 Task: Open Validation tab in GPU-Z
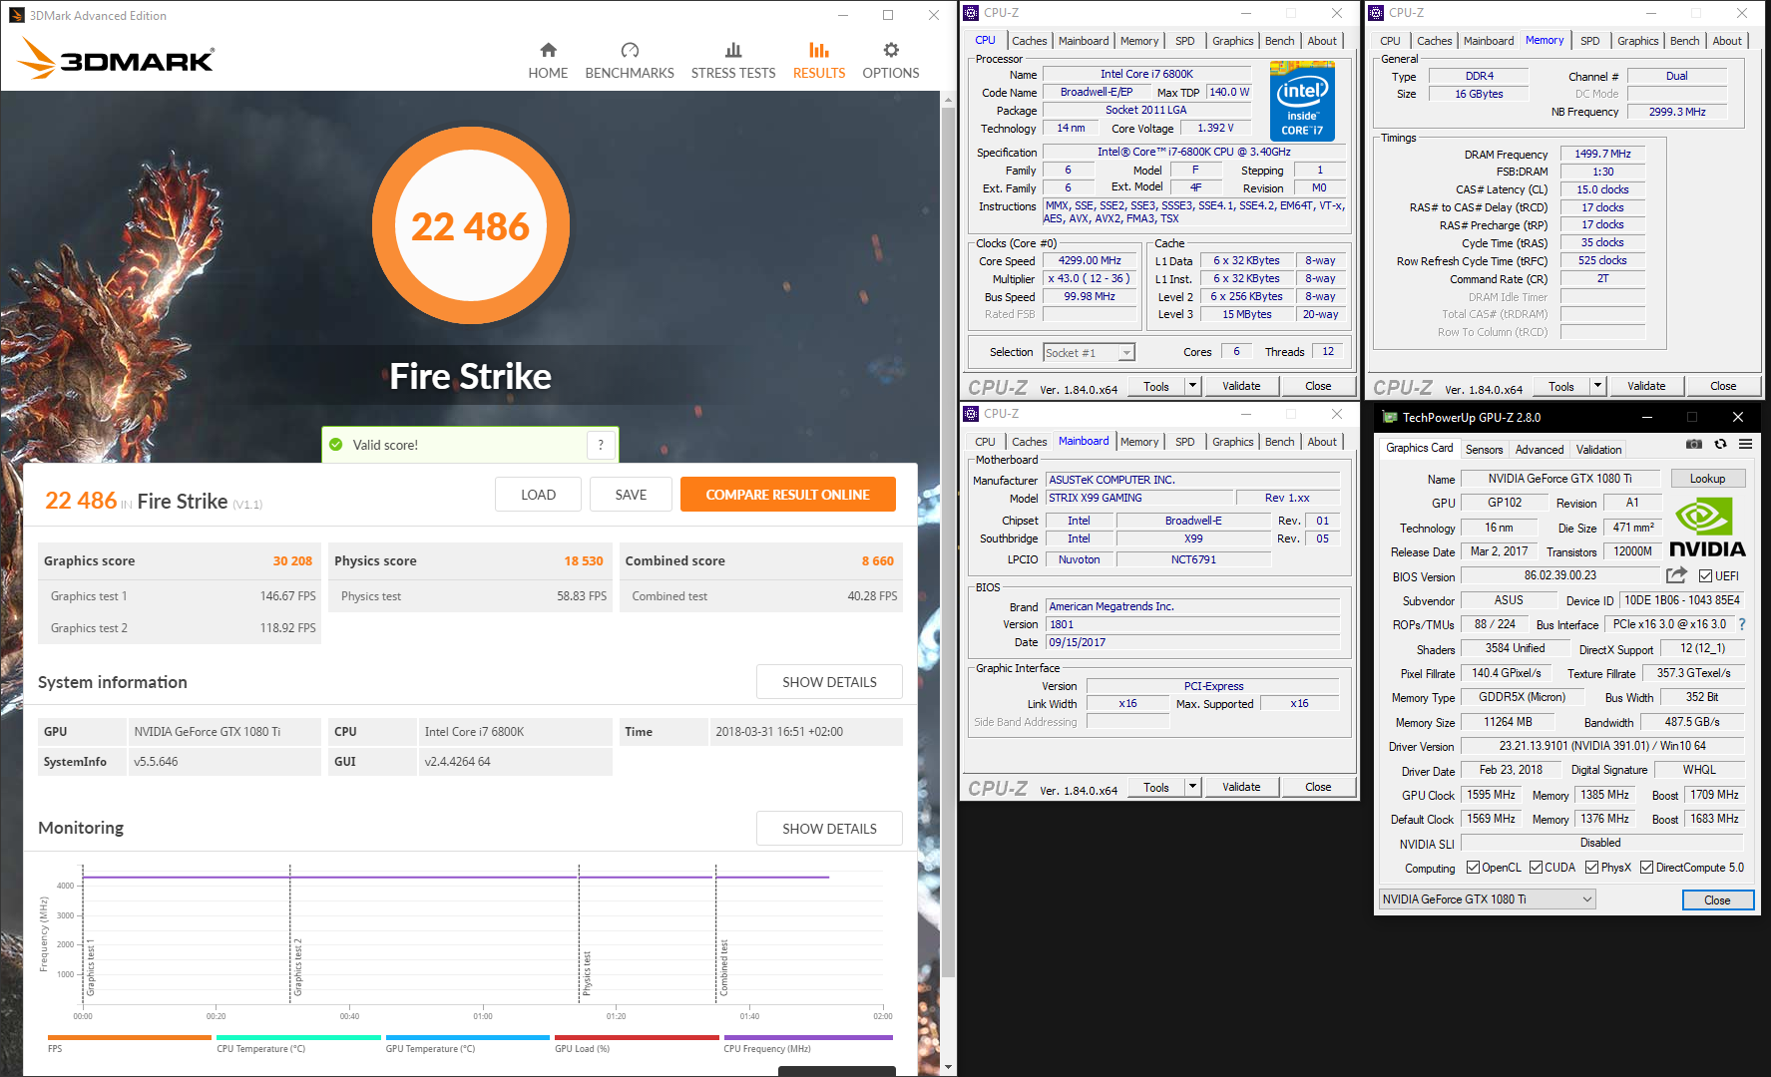1598,450
